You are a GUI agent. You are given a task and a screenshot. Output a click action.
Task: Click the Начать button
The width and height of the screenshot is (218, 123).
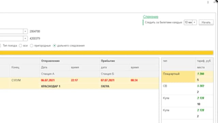pos(206,22)
